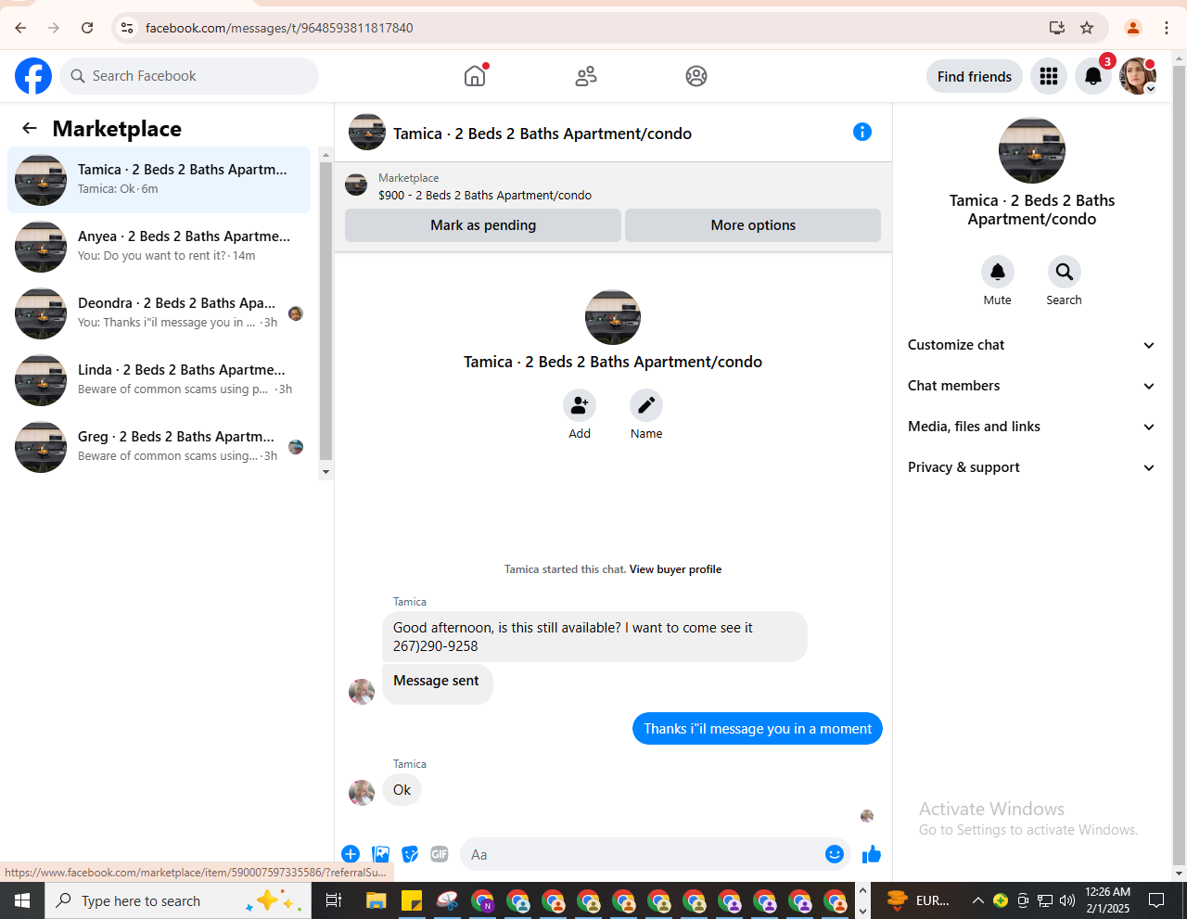Click the install app icon in address bar

click(1057, 28)
